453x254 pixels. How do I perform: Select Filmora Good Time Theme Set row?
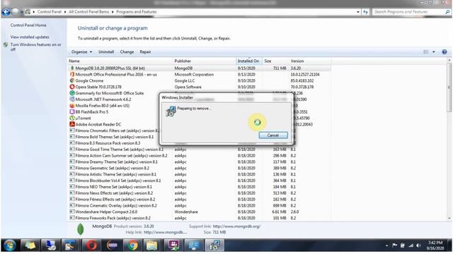(200, 150)
